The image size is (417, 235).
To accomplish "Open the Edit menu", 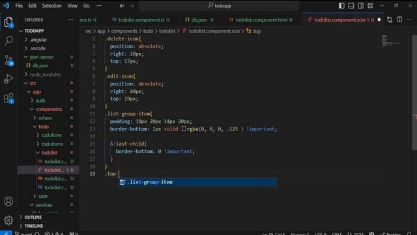I will [x=32, y=6].
